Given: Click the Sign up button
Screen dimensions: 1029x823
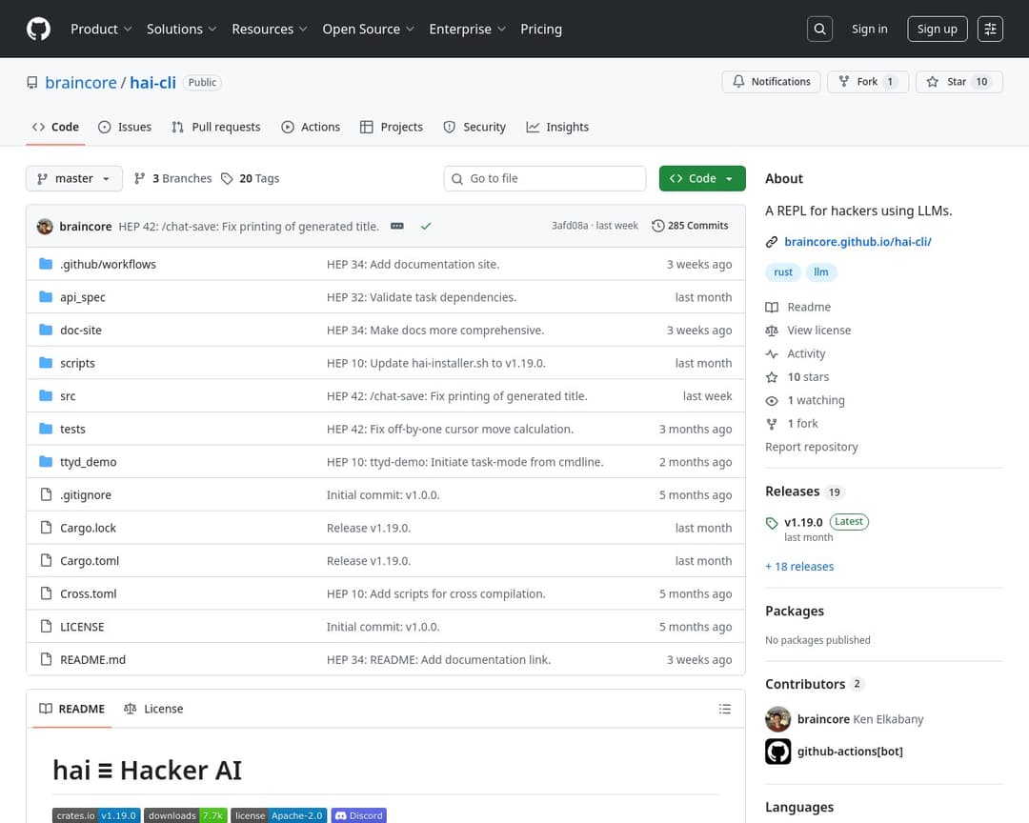Looking at the screenshot, I should click(937, 29).
